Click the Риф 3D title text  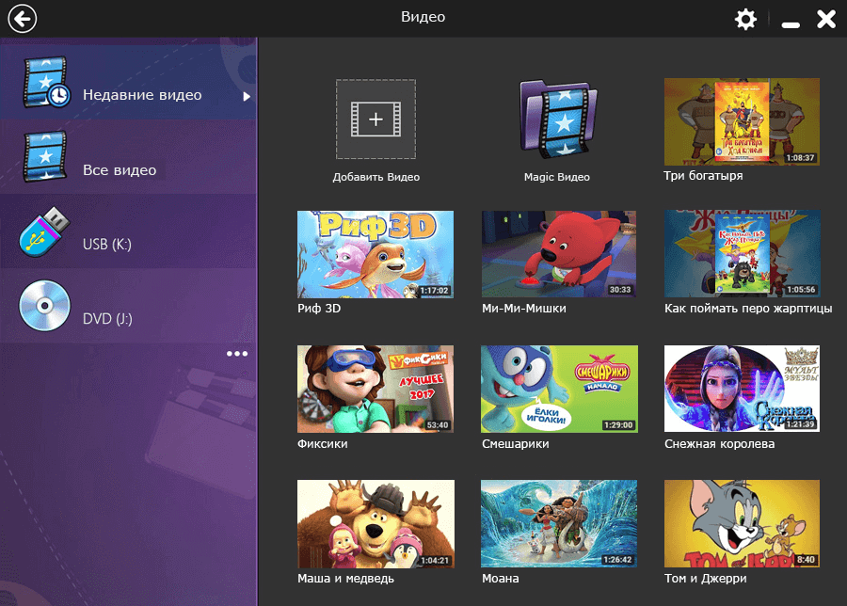319,309
